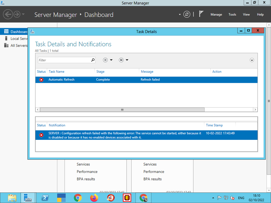Open Google Chrome from the taskbar
This screenshot has height=203, width=271.
[x=78, y=198]
